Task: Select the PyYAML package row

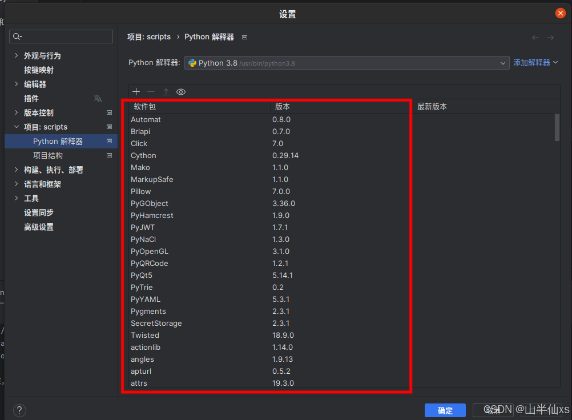Action: coord(342,300)
